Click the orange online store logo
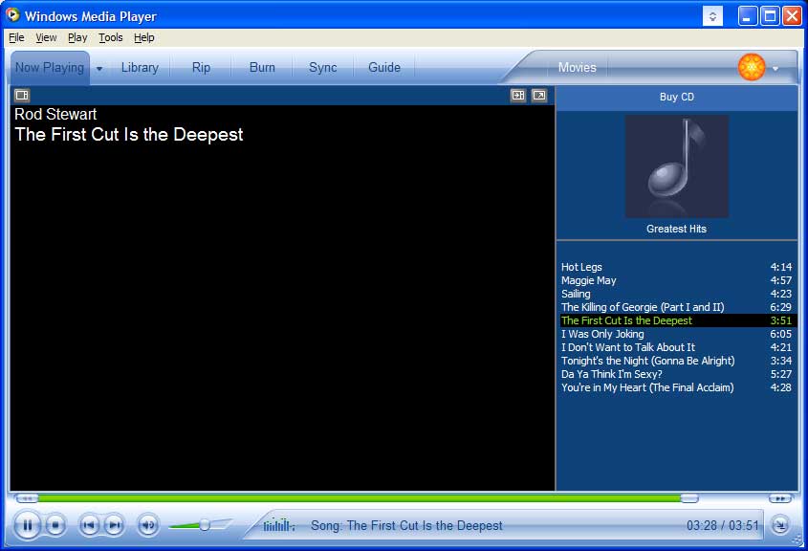The image size is (808, 551). pyautogui.click(x=752, y=67)
